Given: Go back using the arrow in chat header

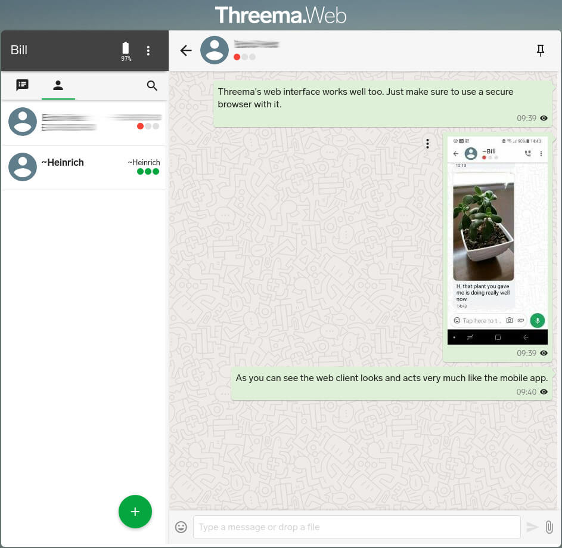Looking at the screenshot, I should coord(186,51).
